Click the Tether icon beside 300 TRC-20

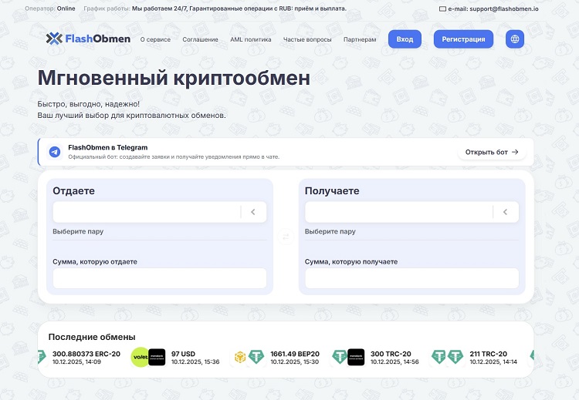point(339,357)
